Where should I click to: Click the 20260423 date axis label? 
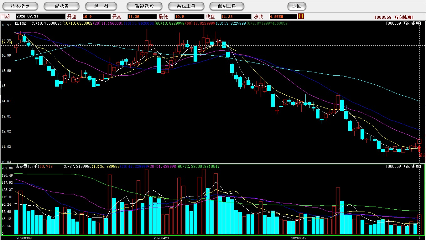coord(161,238)
